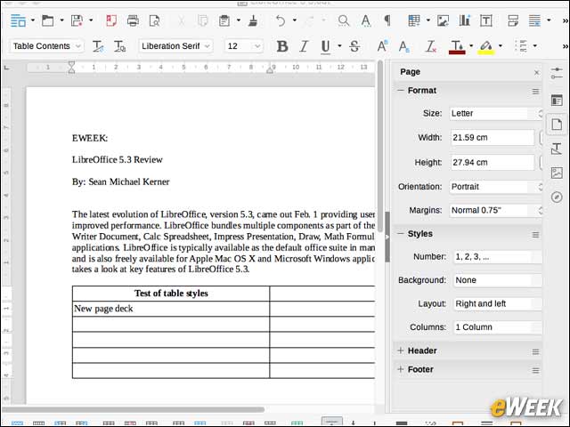
Task: Switch to Page sidebar tab
Action: [x=557, y=125]
